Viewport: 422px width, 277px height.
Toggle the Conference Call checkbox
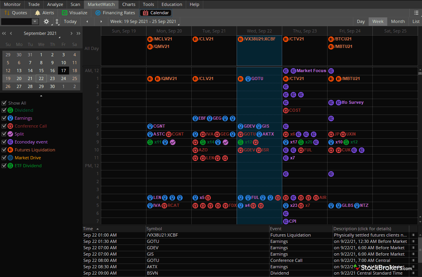(x=4, y=126)
